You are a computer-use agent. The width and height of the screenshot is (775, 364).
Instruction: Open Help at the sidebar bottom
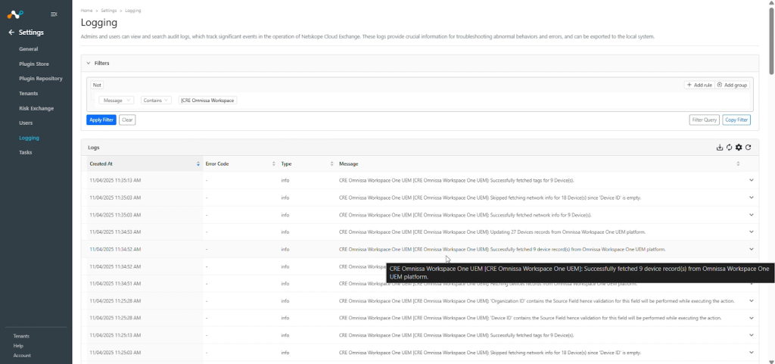pos(18,346)
